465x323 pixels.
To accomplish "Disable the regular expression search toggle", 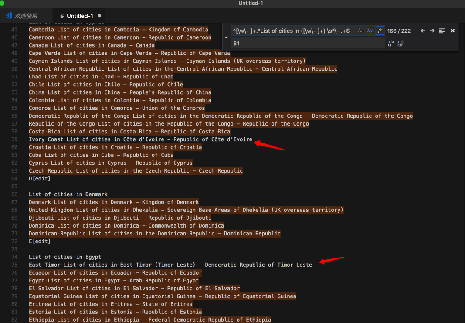I will tap(380, 31).
